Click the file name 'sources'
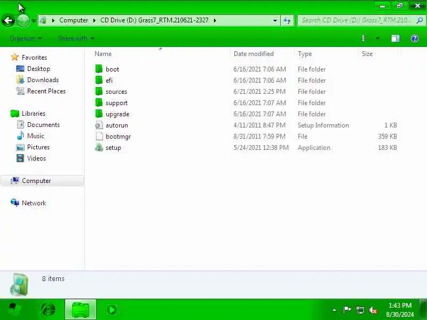The width and height of the screenshot is (427, 320). coord(116,92)
